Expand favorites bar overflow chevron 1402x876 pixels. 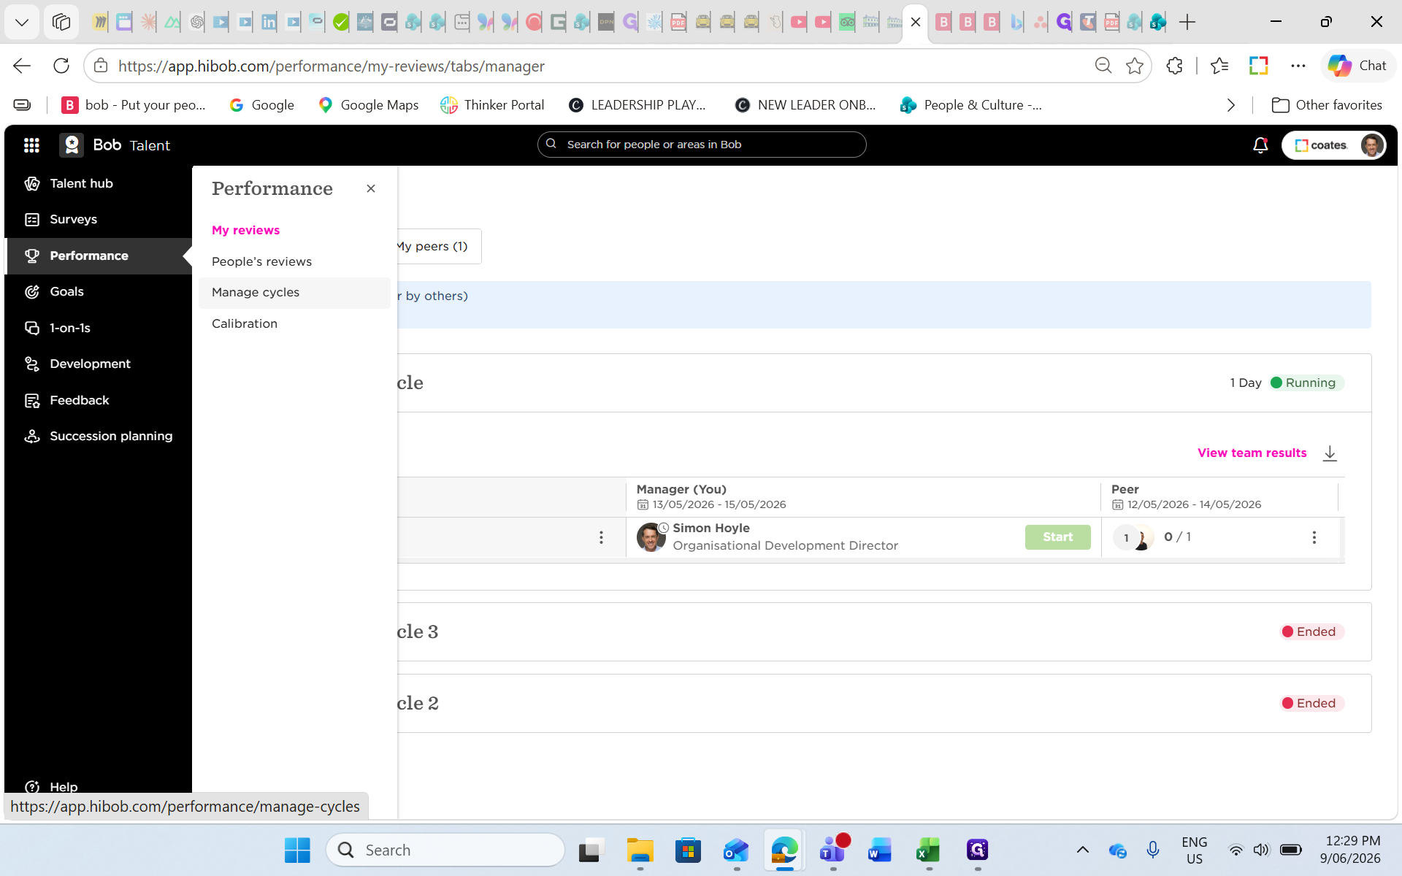[x=1231, y=105]
